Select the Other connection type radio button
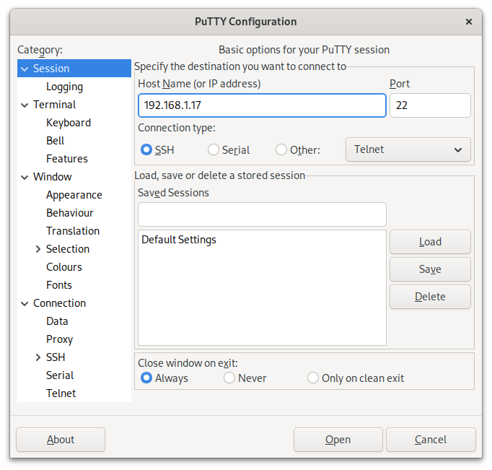 click(x=281, y=150)
